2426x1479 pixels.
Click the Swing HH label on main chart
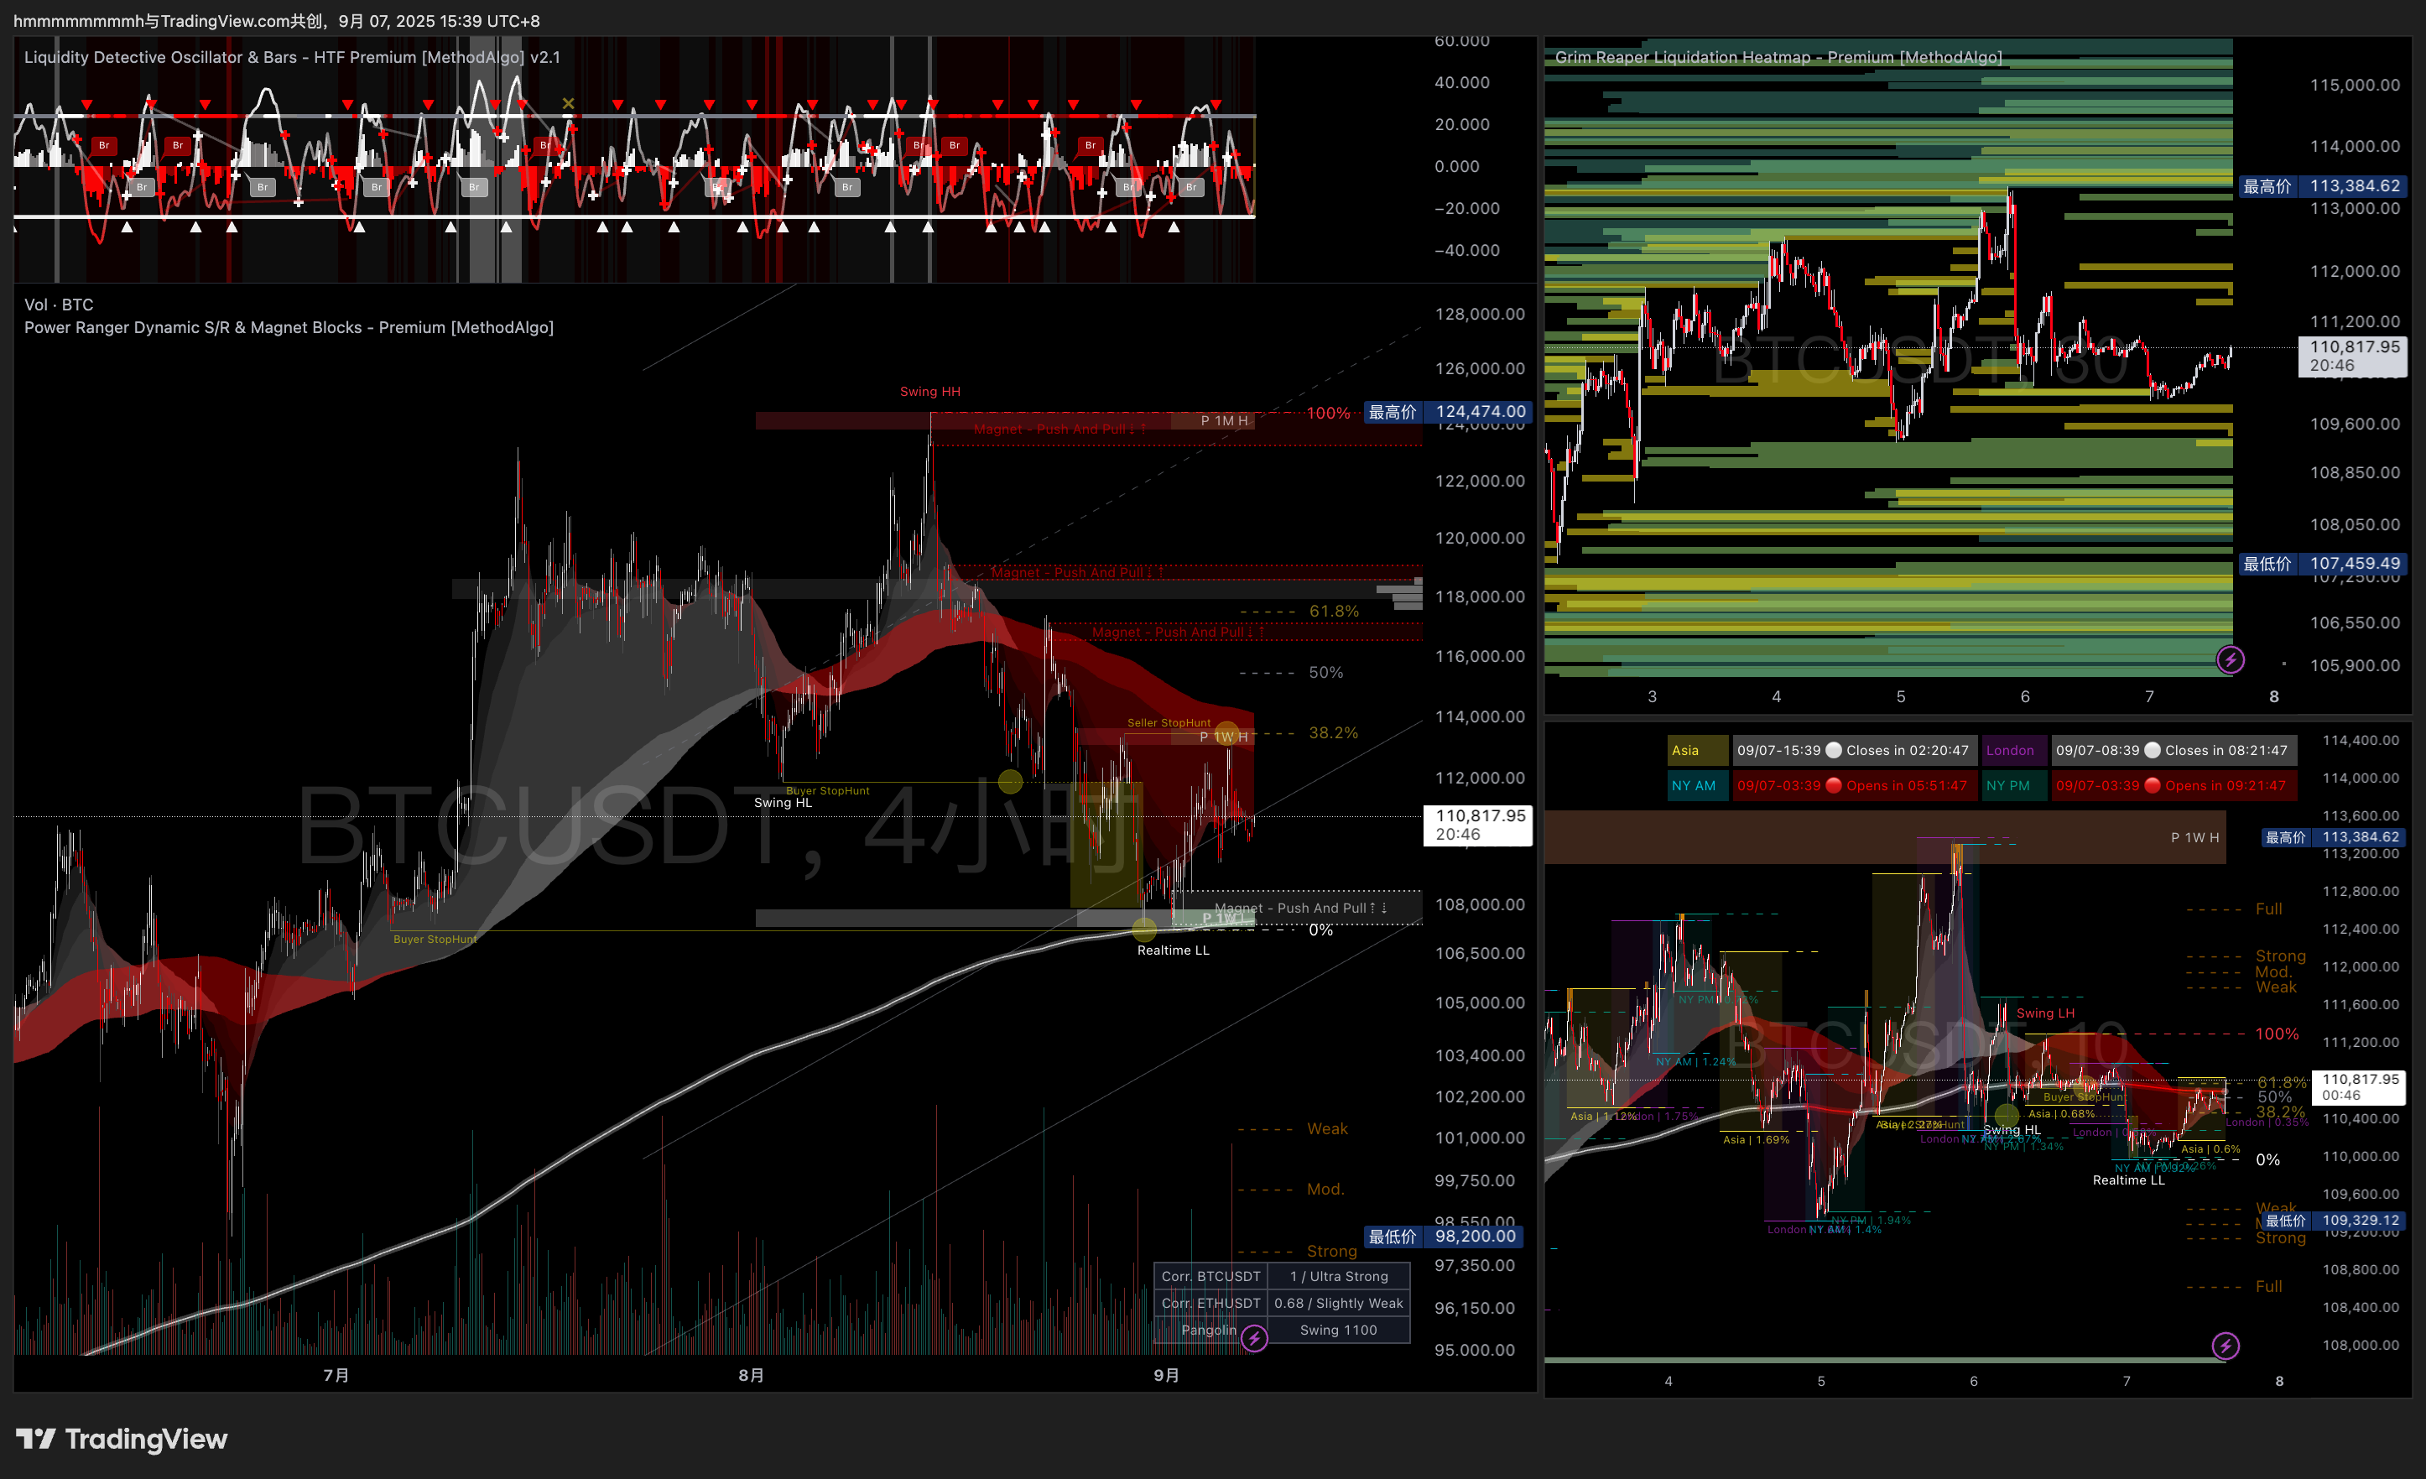(x=929, y=391)
